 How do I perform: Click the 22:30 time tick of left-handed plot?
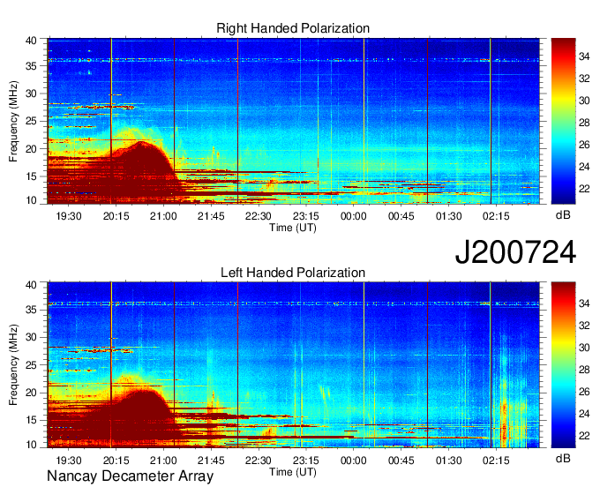pos(259,461)
